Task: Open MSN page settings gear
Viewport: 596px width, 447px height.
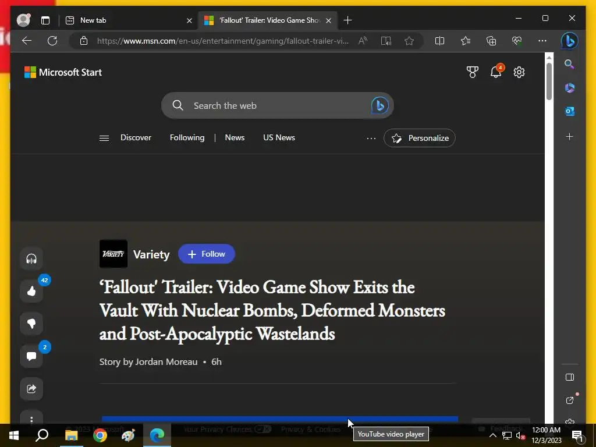Action: pyautogui.click(x=519, y=72)
